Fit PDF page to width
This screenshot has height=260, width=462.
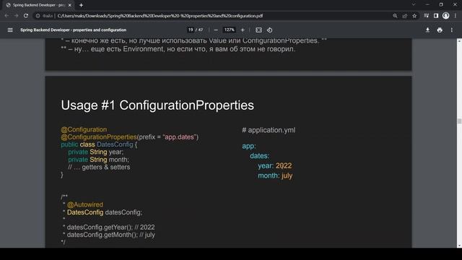[x=258, y=30]
